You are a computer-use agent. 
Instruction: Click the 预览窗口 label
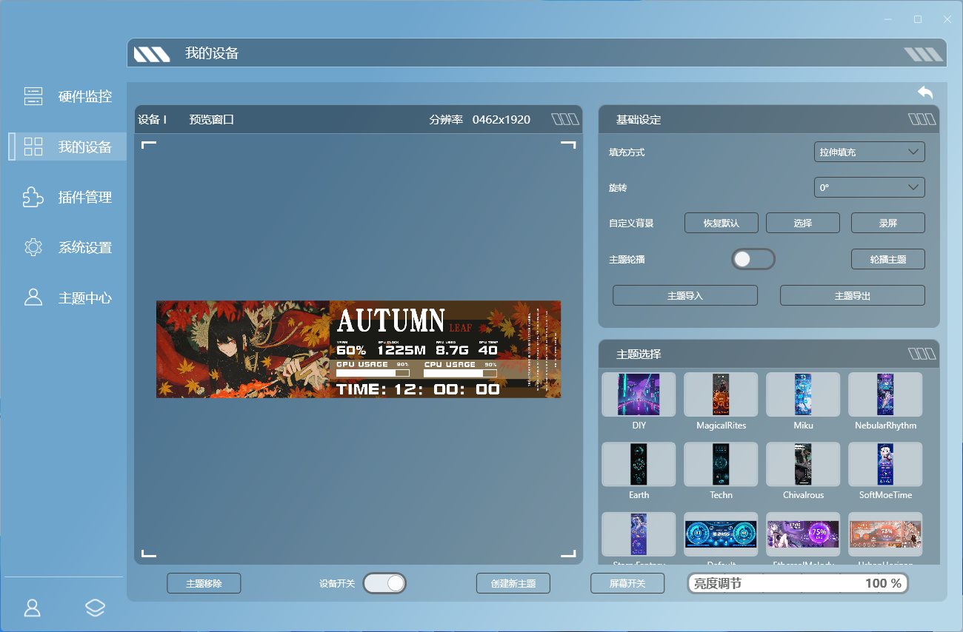point(212,119)
